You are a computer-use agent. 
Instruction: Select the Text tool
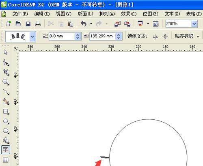pyautogui.click(x=6, y=150)
